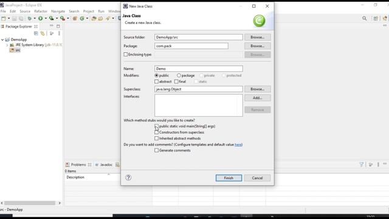Open the External Tools dropdown arrow
The height and width of the screenshot is (219, 389).
(x=68, y=18)
